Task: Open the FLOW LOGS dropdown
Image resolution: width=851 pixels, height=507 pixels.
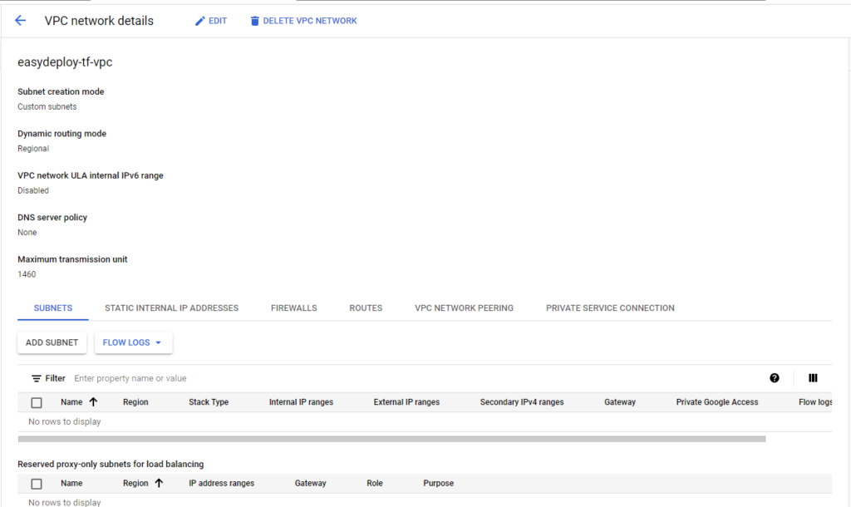Action: pos(133,342)
